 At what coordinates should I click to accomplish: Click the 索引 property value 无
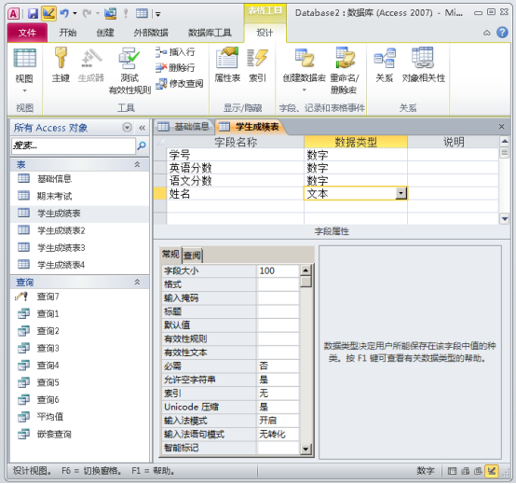tap(278, 393)
